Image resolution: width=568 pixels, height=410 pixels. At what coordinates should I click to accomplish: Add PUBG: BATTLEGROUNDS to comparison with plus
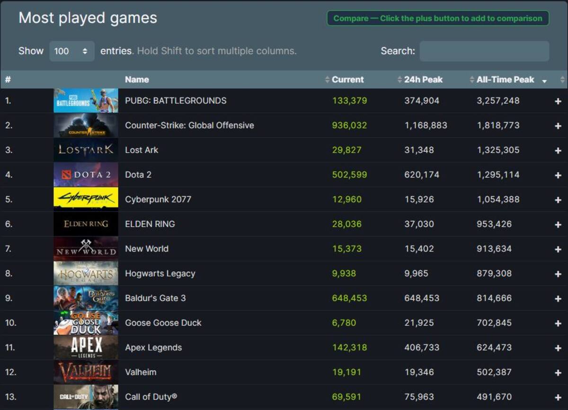(558, 101)
